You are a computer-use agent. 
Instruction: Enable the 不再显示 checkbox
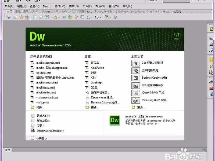point(33,138)
